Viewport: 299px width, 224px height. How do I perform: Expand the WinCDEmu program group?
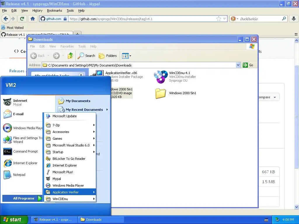[70, 199]
